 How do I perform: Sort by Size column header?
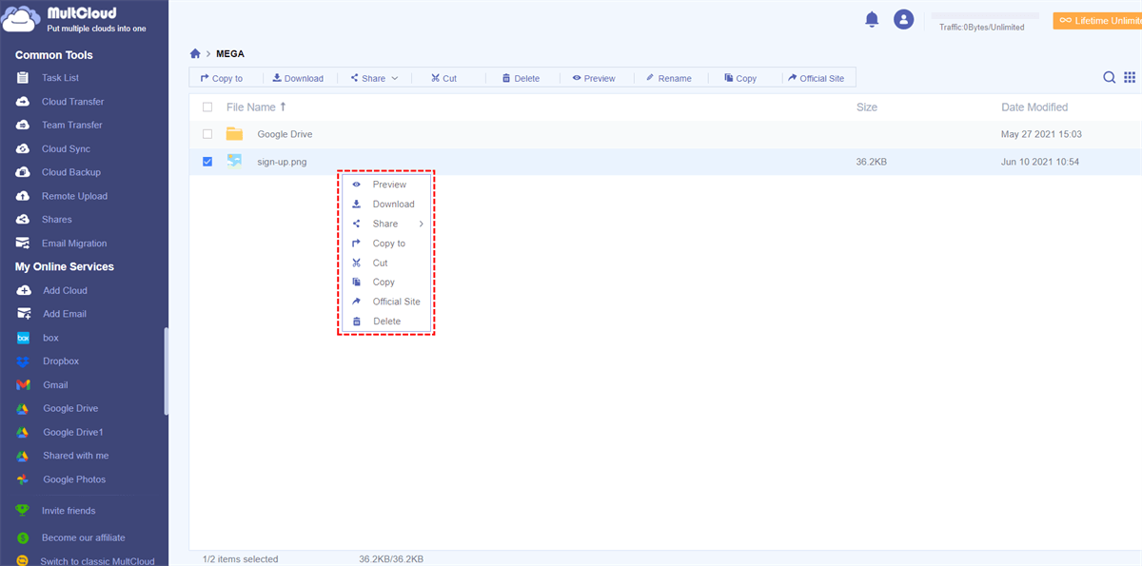point(867,107)
